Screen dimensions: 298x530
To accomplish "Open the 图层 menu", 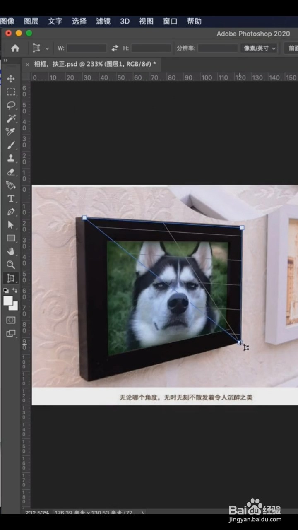I will 31,21.
